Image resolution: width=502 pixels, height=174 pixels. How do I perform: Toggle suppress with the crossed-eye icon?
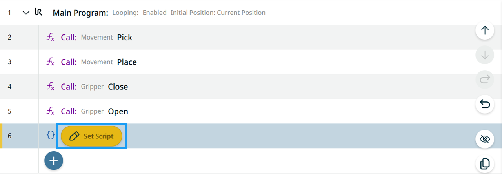tap(485, 139)
